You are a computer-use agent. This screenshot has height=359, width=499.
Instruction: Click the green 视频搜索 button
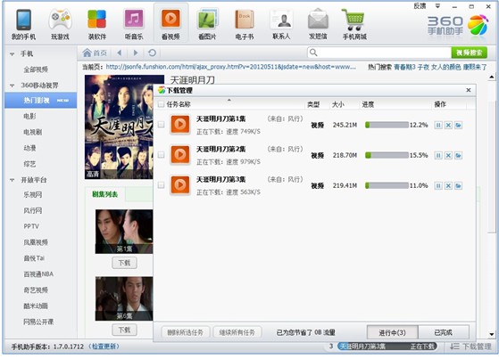pyautogui.click(x=469, y=53)
